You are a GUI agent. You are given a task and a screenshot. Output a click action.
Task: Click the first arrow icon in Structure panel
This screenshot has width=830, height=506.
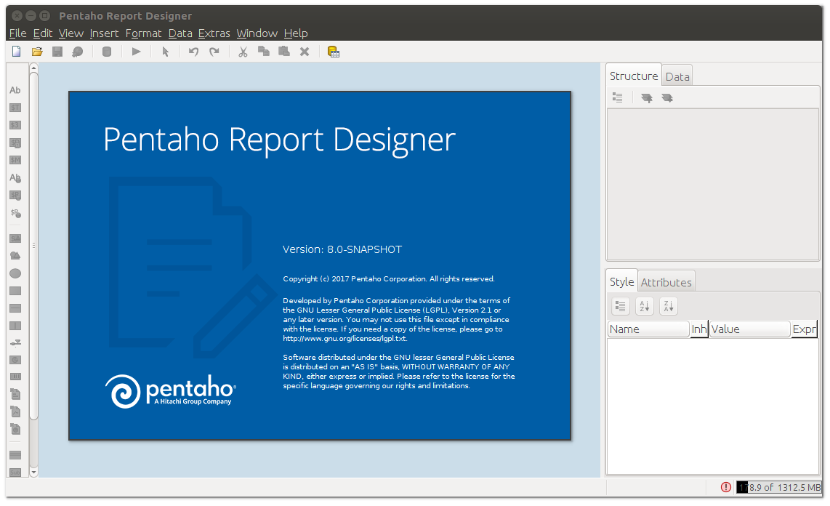pos(647,98)
